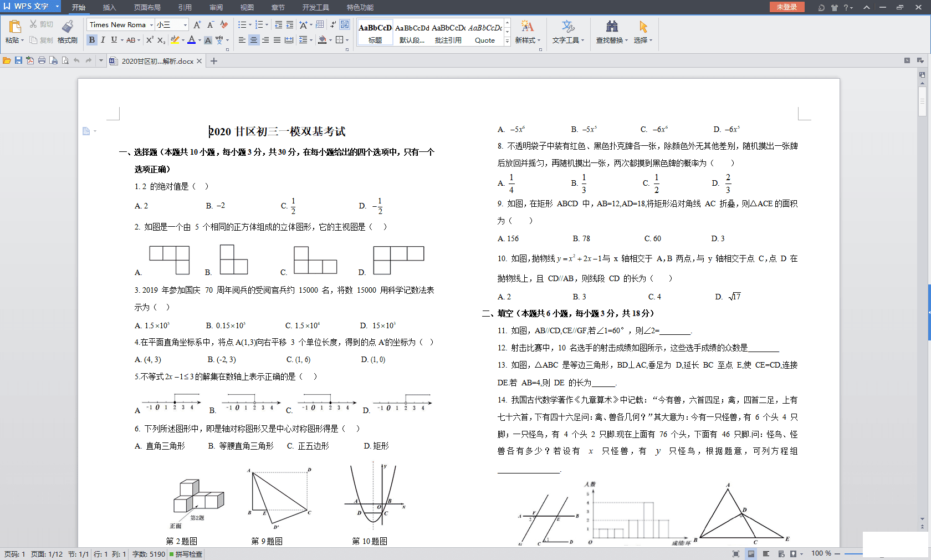This screenshot has height=560, width=931.
Task: Click the 未登录 login button
Action: [786, 7]
